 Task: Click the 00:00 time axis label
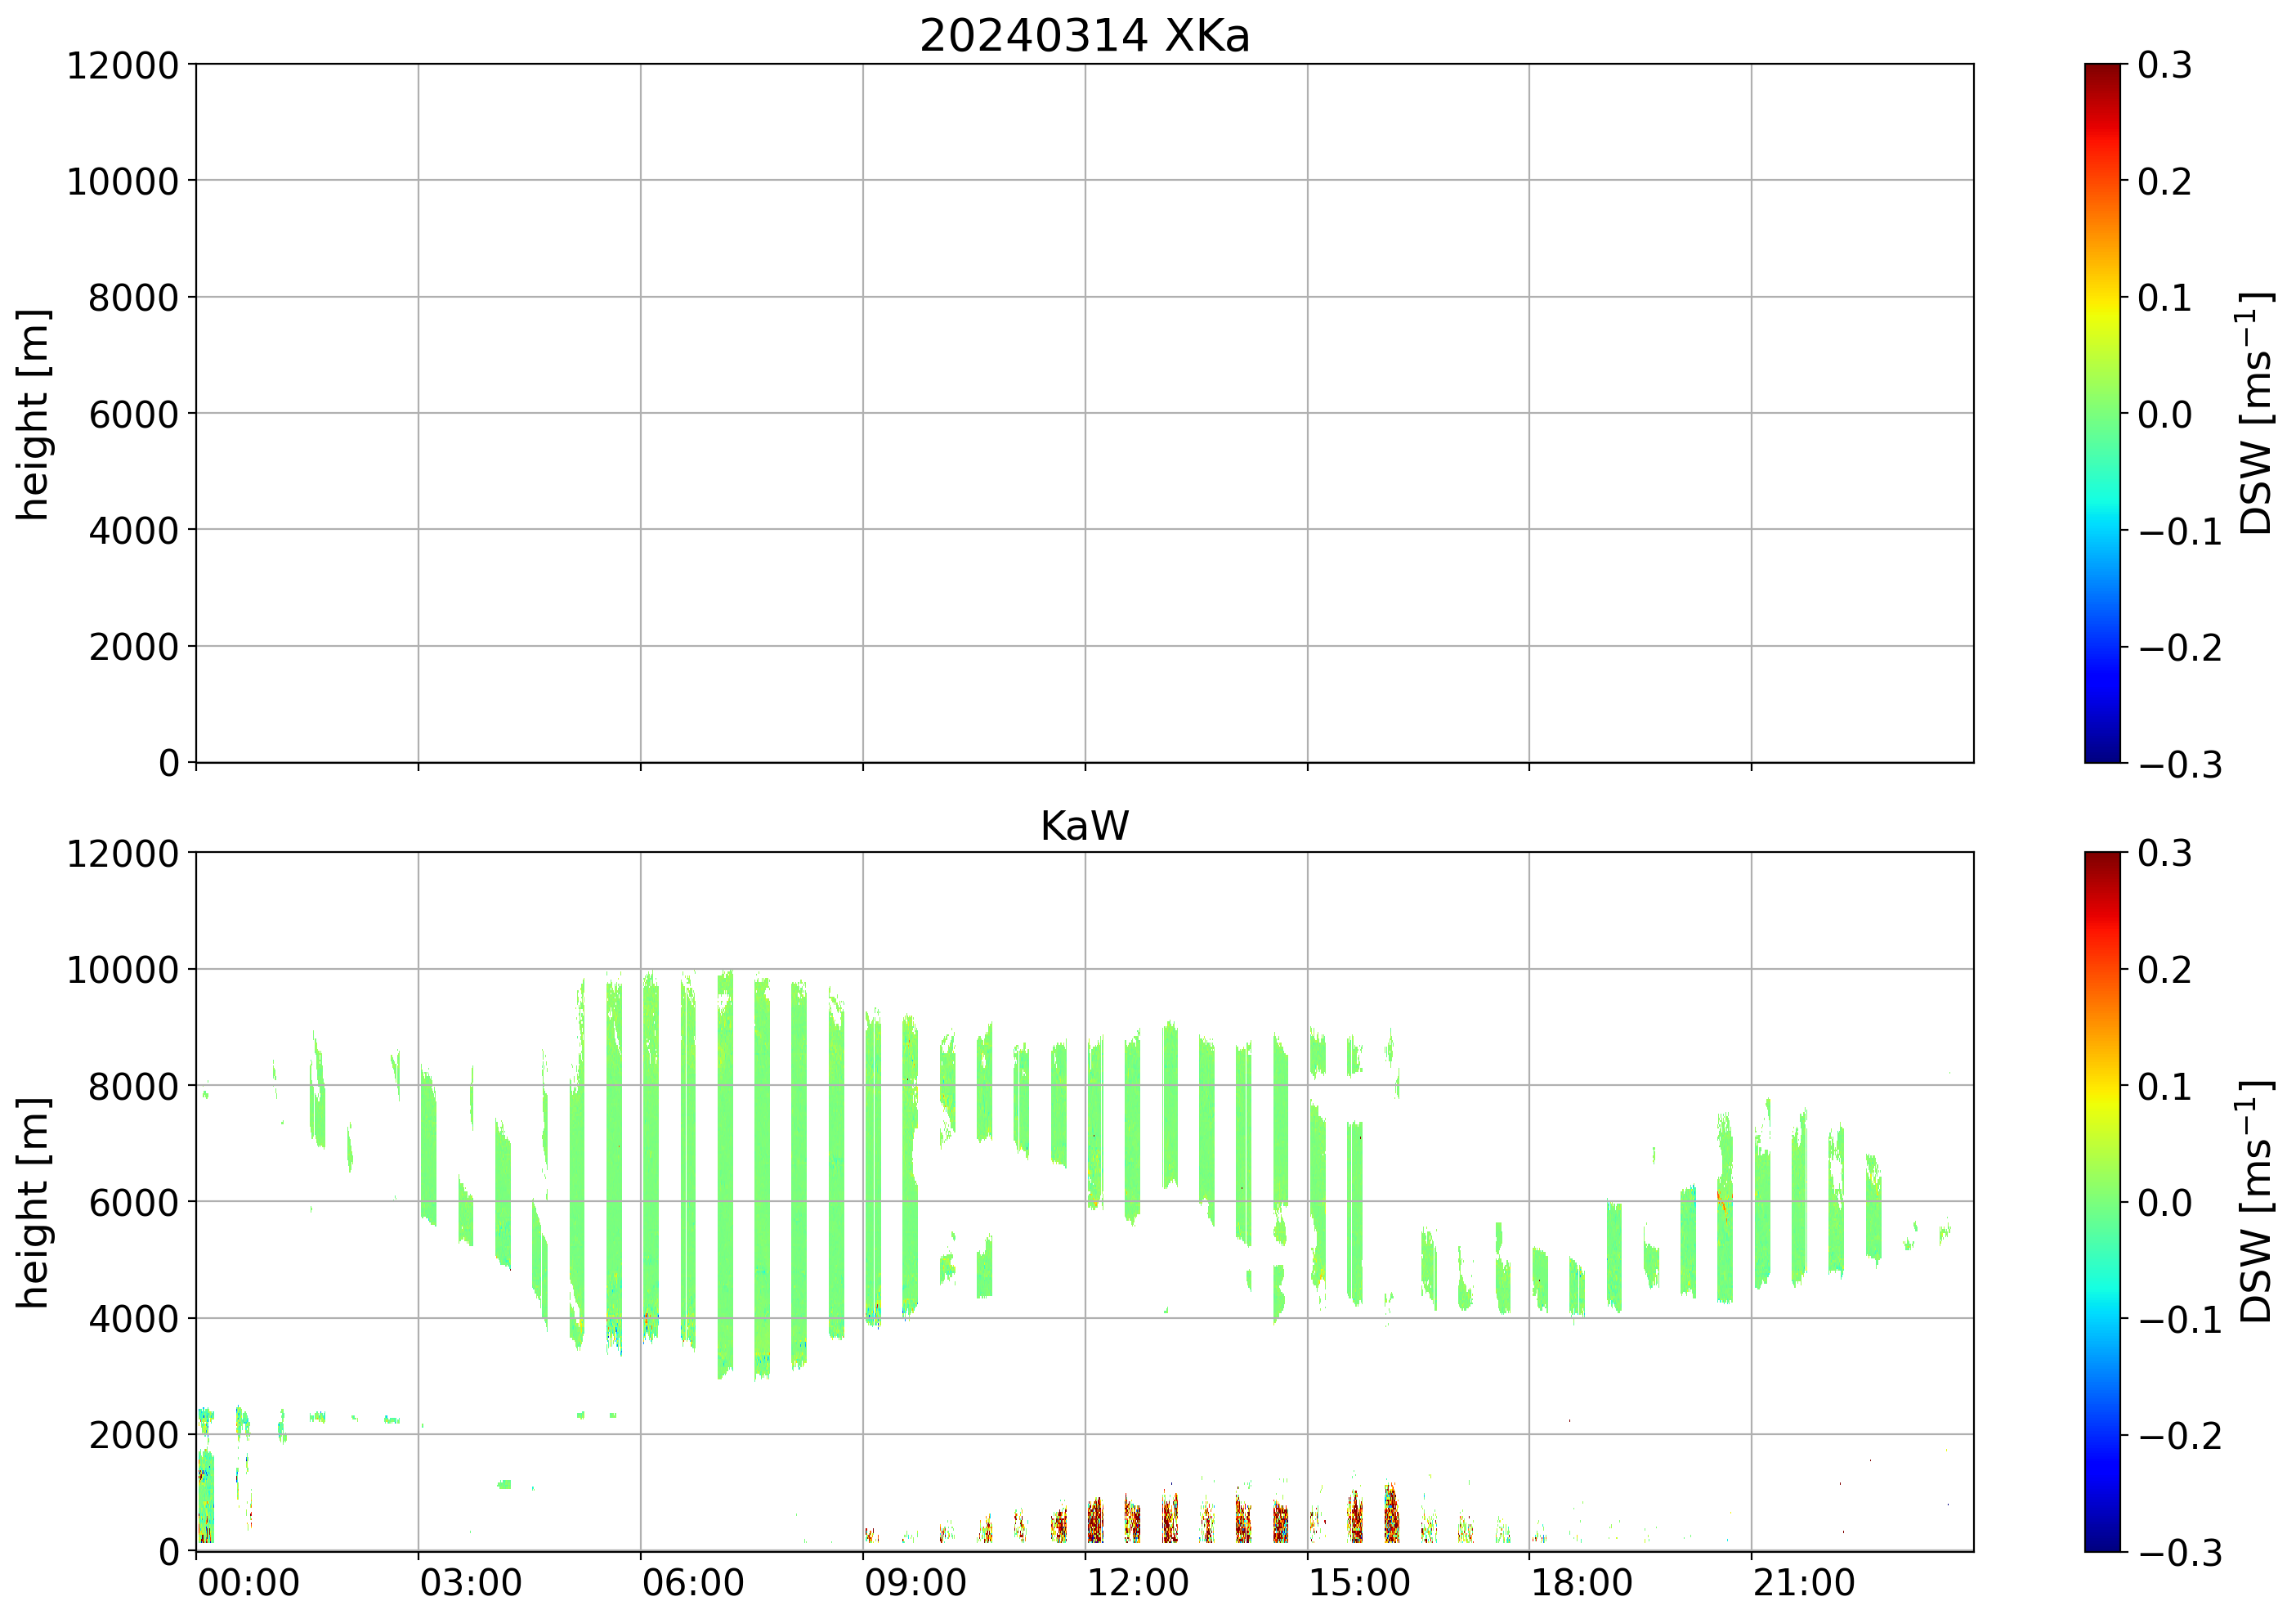click(x=249, y=1584)
